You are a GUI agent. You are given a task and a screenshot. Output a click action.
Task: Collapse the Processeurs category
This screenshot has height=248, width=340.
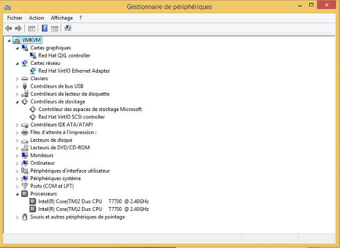(18, 194)
